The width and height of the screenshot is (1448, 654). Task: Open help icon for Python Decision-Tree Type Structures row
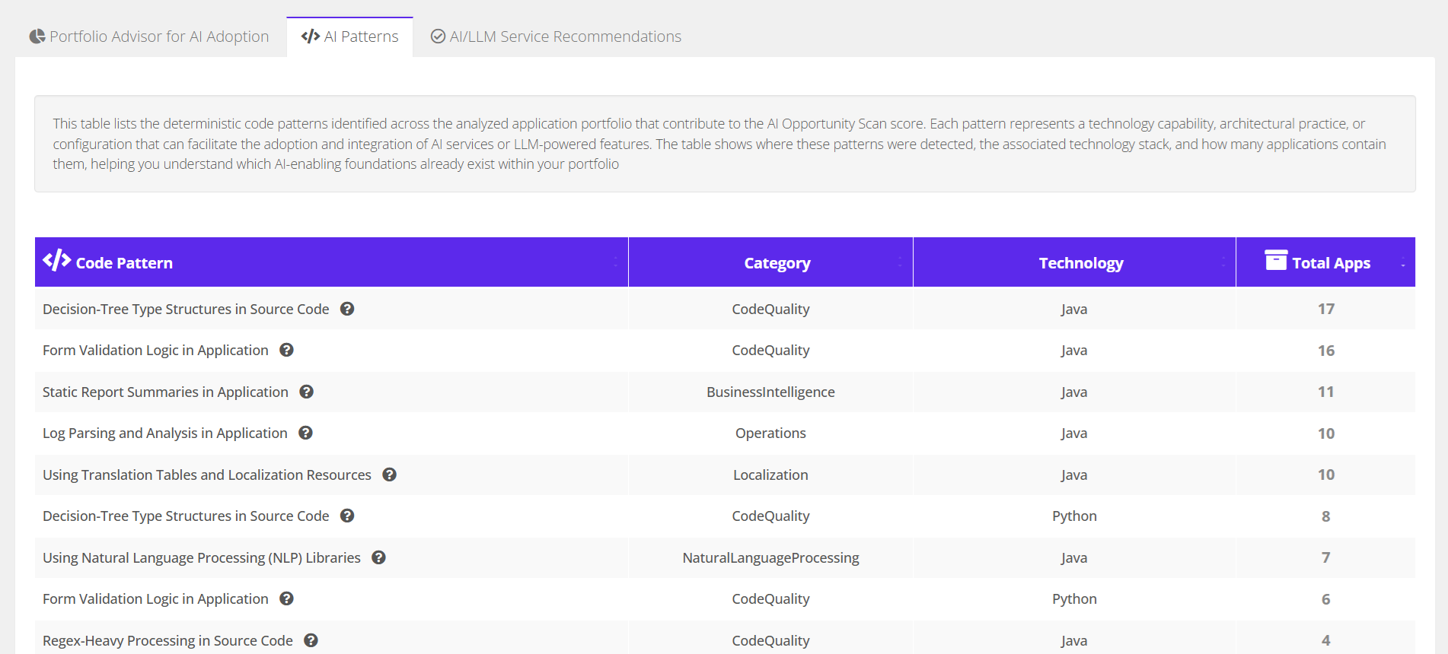pos(347,516)
